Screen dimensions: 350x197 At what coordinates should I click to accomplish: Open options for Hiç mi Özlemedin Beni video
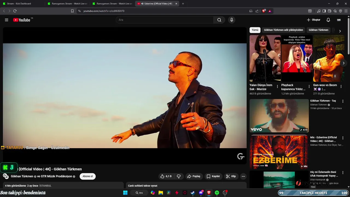tap(343, 173)
